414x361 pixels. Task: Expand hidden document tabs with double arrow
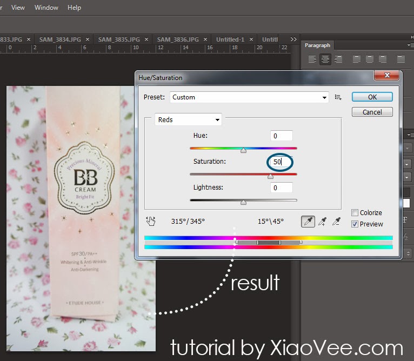(293, 39)
